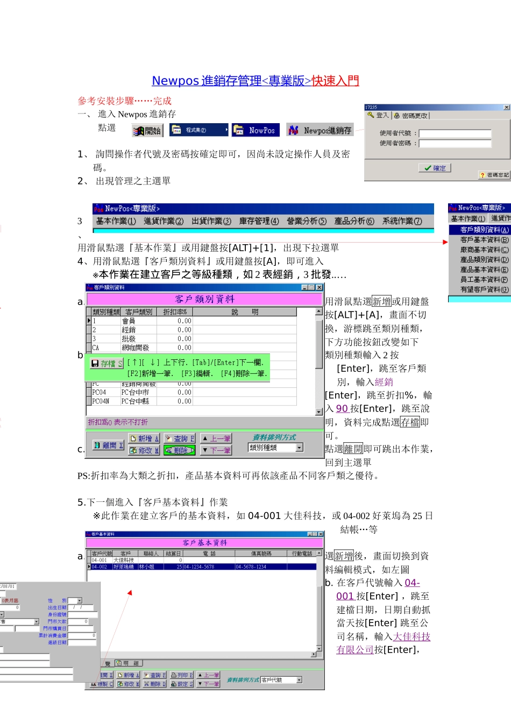Screen dimensions: 511x723
Task: Focus the 使用者代號 input field
Action: point(455,133)
